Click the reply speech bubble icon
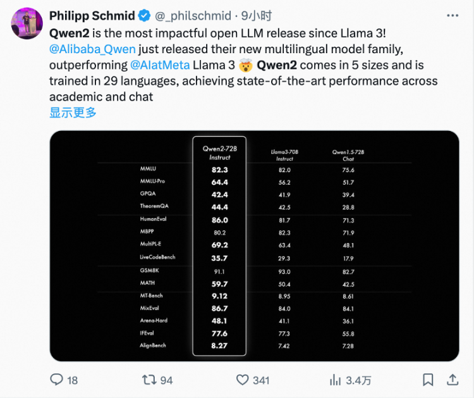This screenshot has height=398, width=474. [56, 380]
